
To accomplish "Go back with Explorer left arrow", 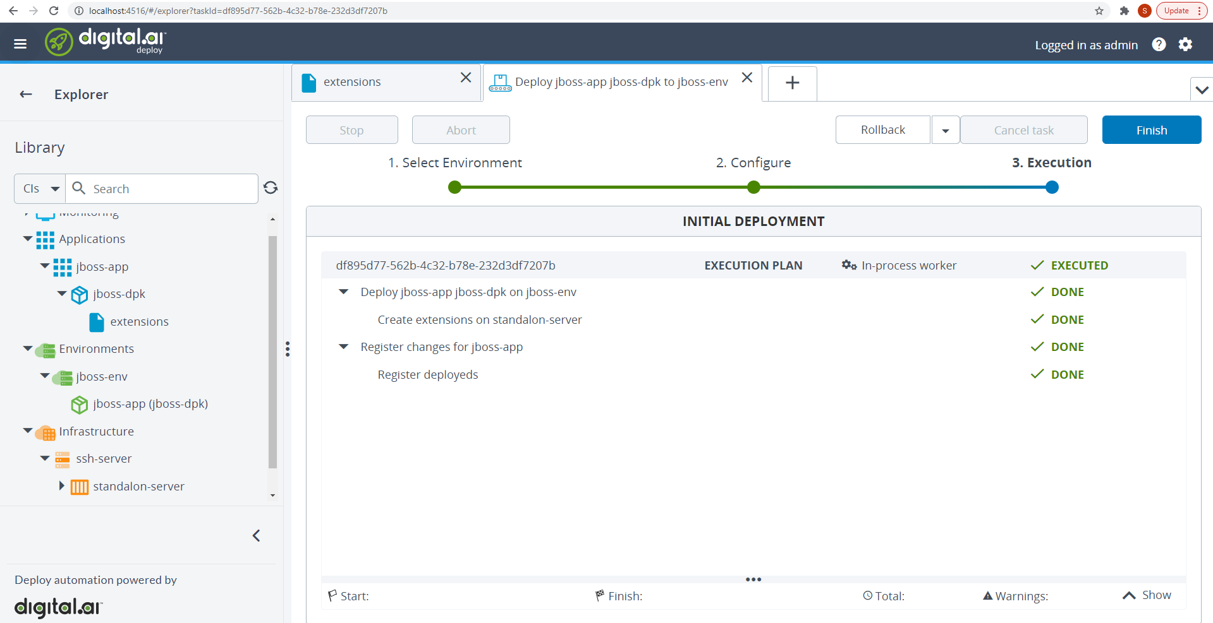I will 26,94.
